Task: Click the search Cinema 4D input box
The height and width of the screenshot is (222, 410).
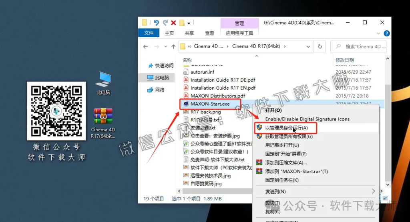Action: point(358,46)
